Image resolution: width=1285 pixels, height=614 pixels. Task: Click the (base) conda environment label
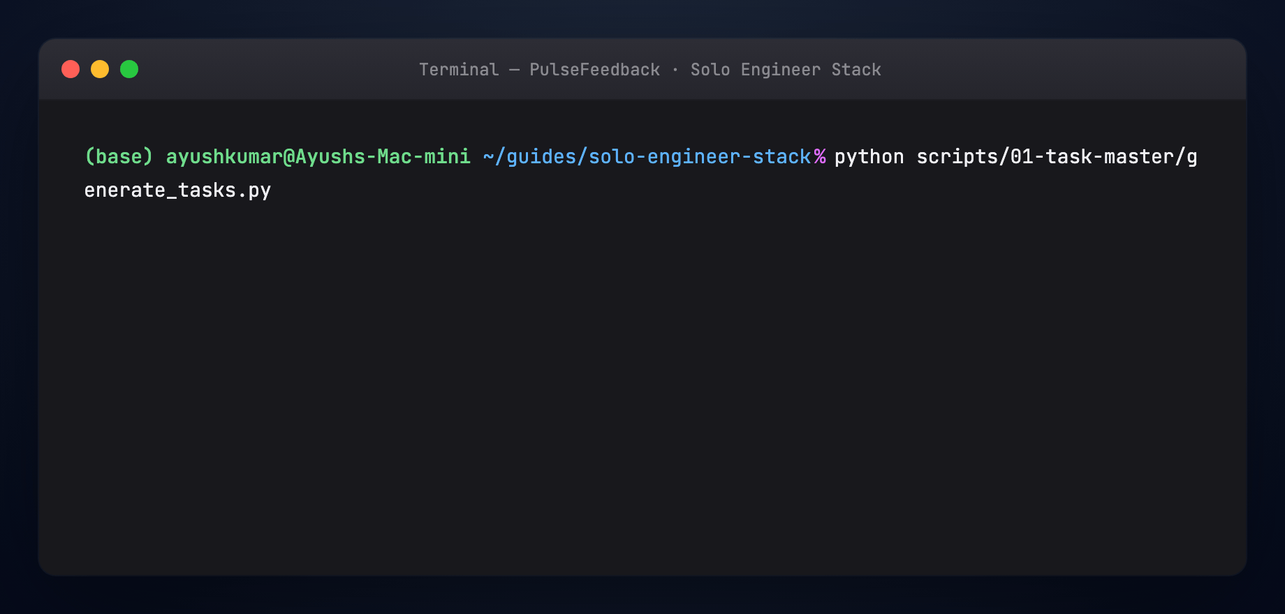pos(119,156)
